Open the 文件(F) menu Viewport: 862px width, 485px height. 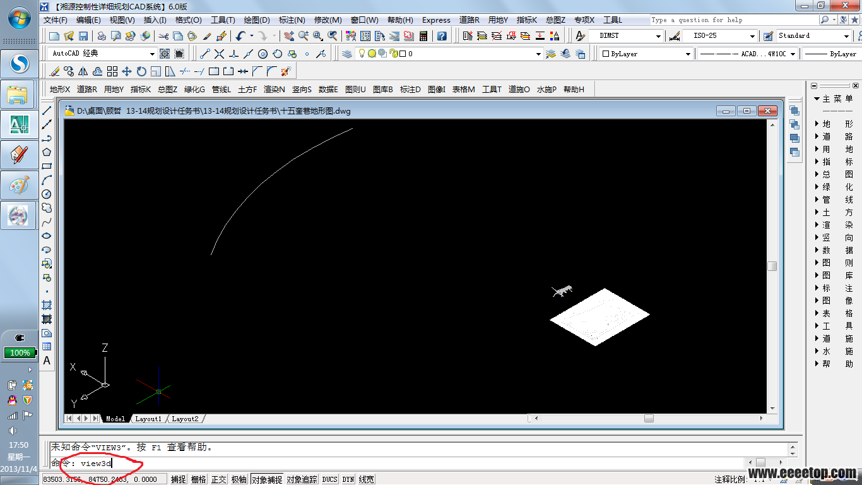click(56, 20)
